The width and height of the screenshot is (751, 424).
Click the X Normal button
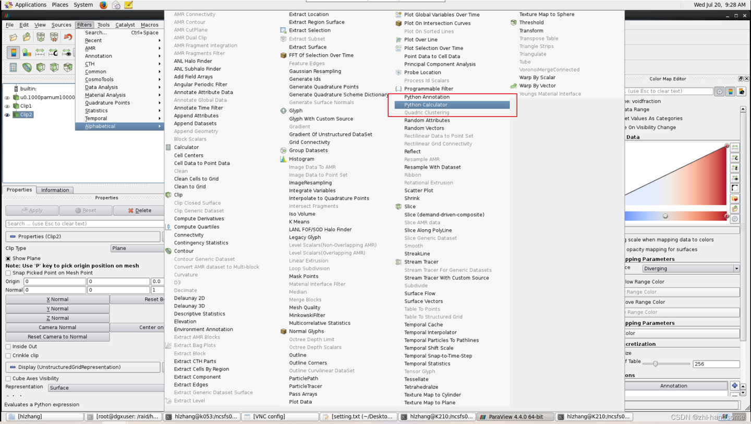click(x=57, y=300)
